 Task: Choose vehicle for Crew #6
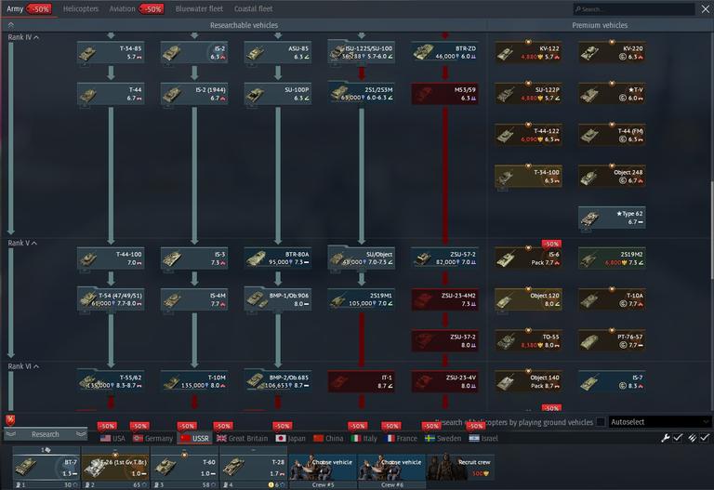392,468
